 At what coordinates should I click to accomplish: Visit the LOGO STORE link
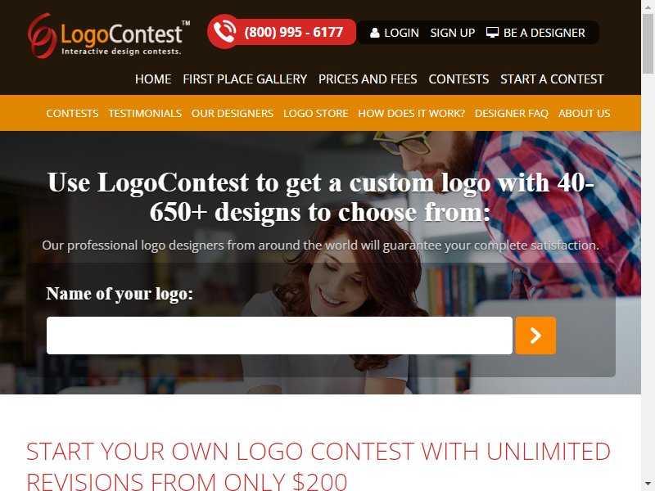(x=315, y=113)
